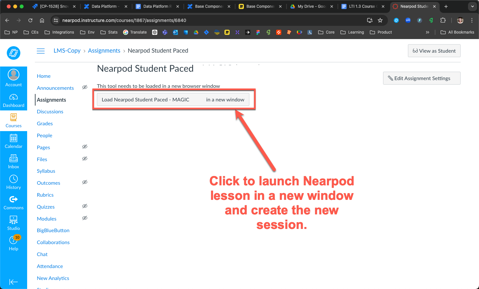Open the Help menu with 10 badge
This screenshot has height=289, width=479.
click(14, 243)
